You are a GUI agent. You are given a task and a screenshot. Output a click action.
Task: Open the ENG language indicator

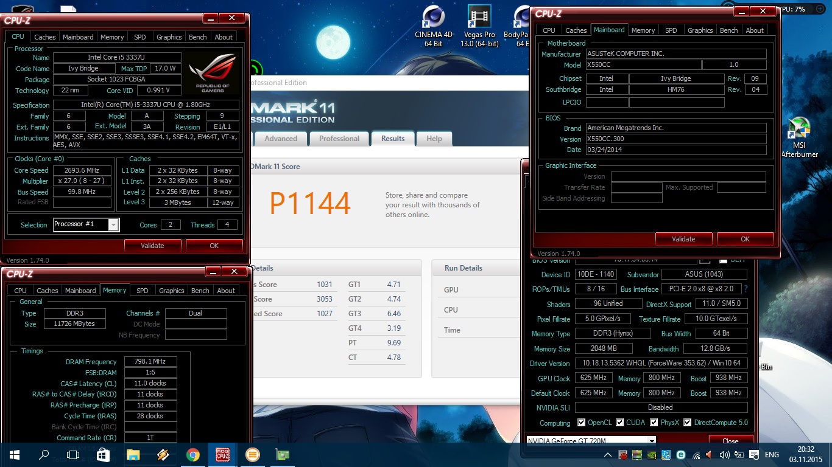[772, 455]
